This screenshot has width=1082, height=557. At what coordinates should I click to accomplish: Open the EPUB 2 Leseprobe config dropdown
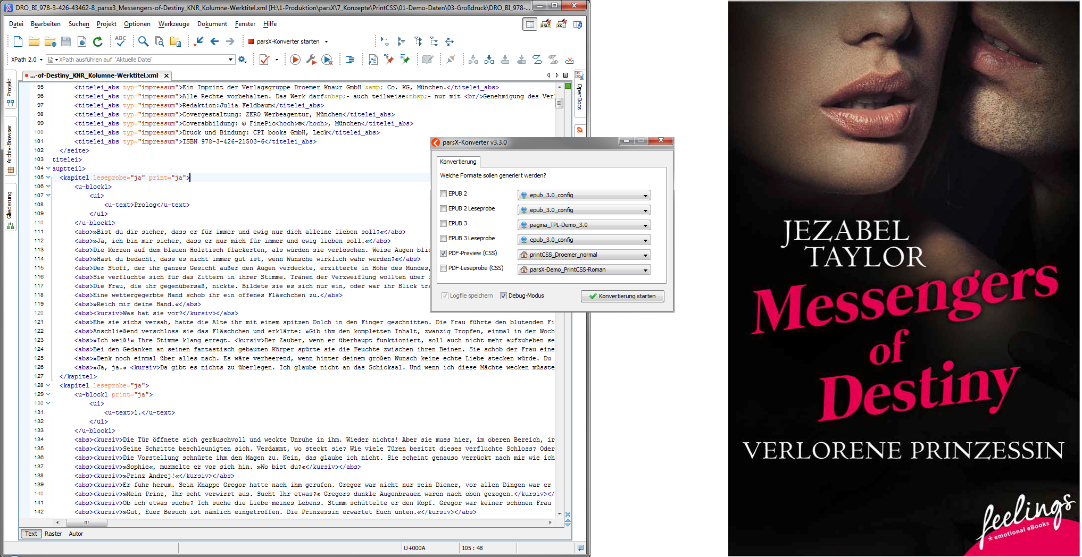pyautogui.click(x=584, y=210)
